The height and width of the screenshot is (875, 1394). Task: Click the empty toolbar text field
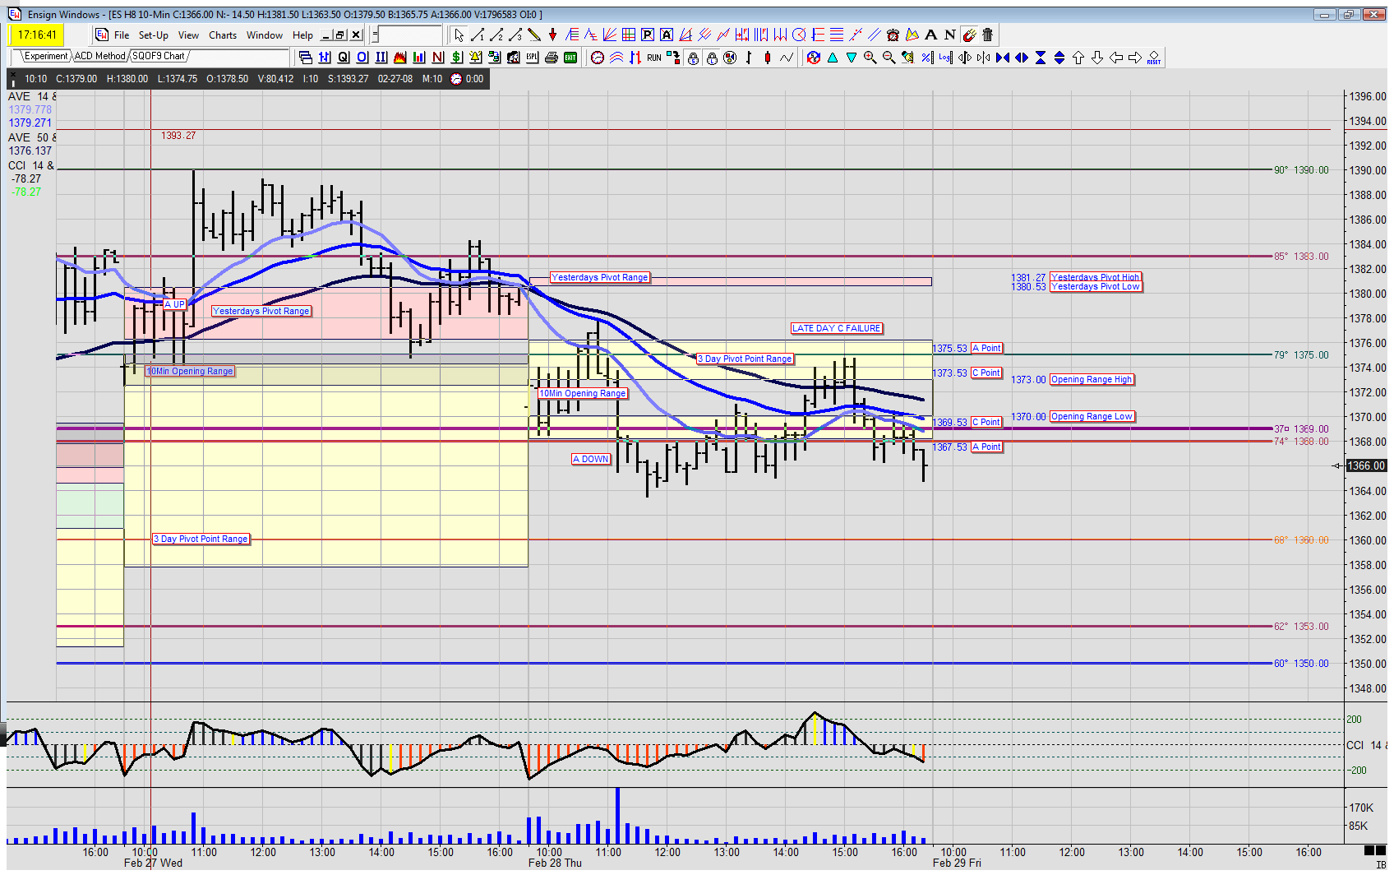(410, 35)
